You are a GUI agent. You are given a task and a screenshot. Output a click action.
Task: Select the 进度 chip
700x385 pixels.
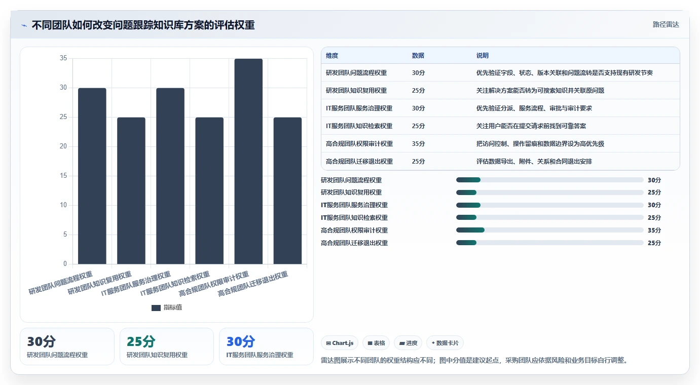[408, 343]
